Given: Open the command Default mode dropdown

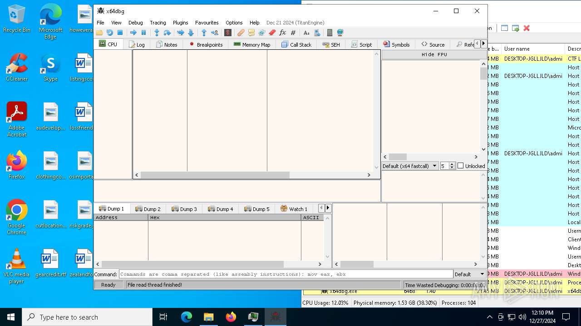Looking at the screenshot, I should click(x=470, y=274).
